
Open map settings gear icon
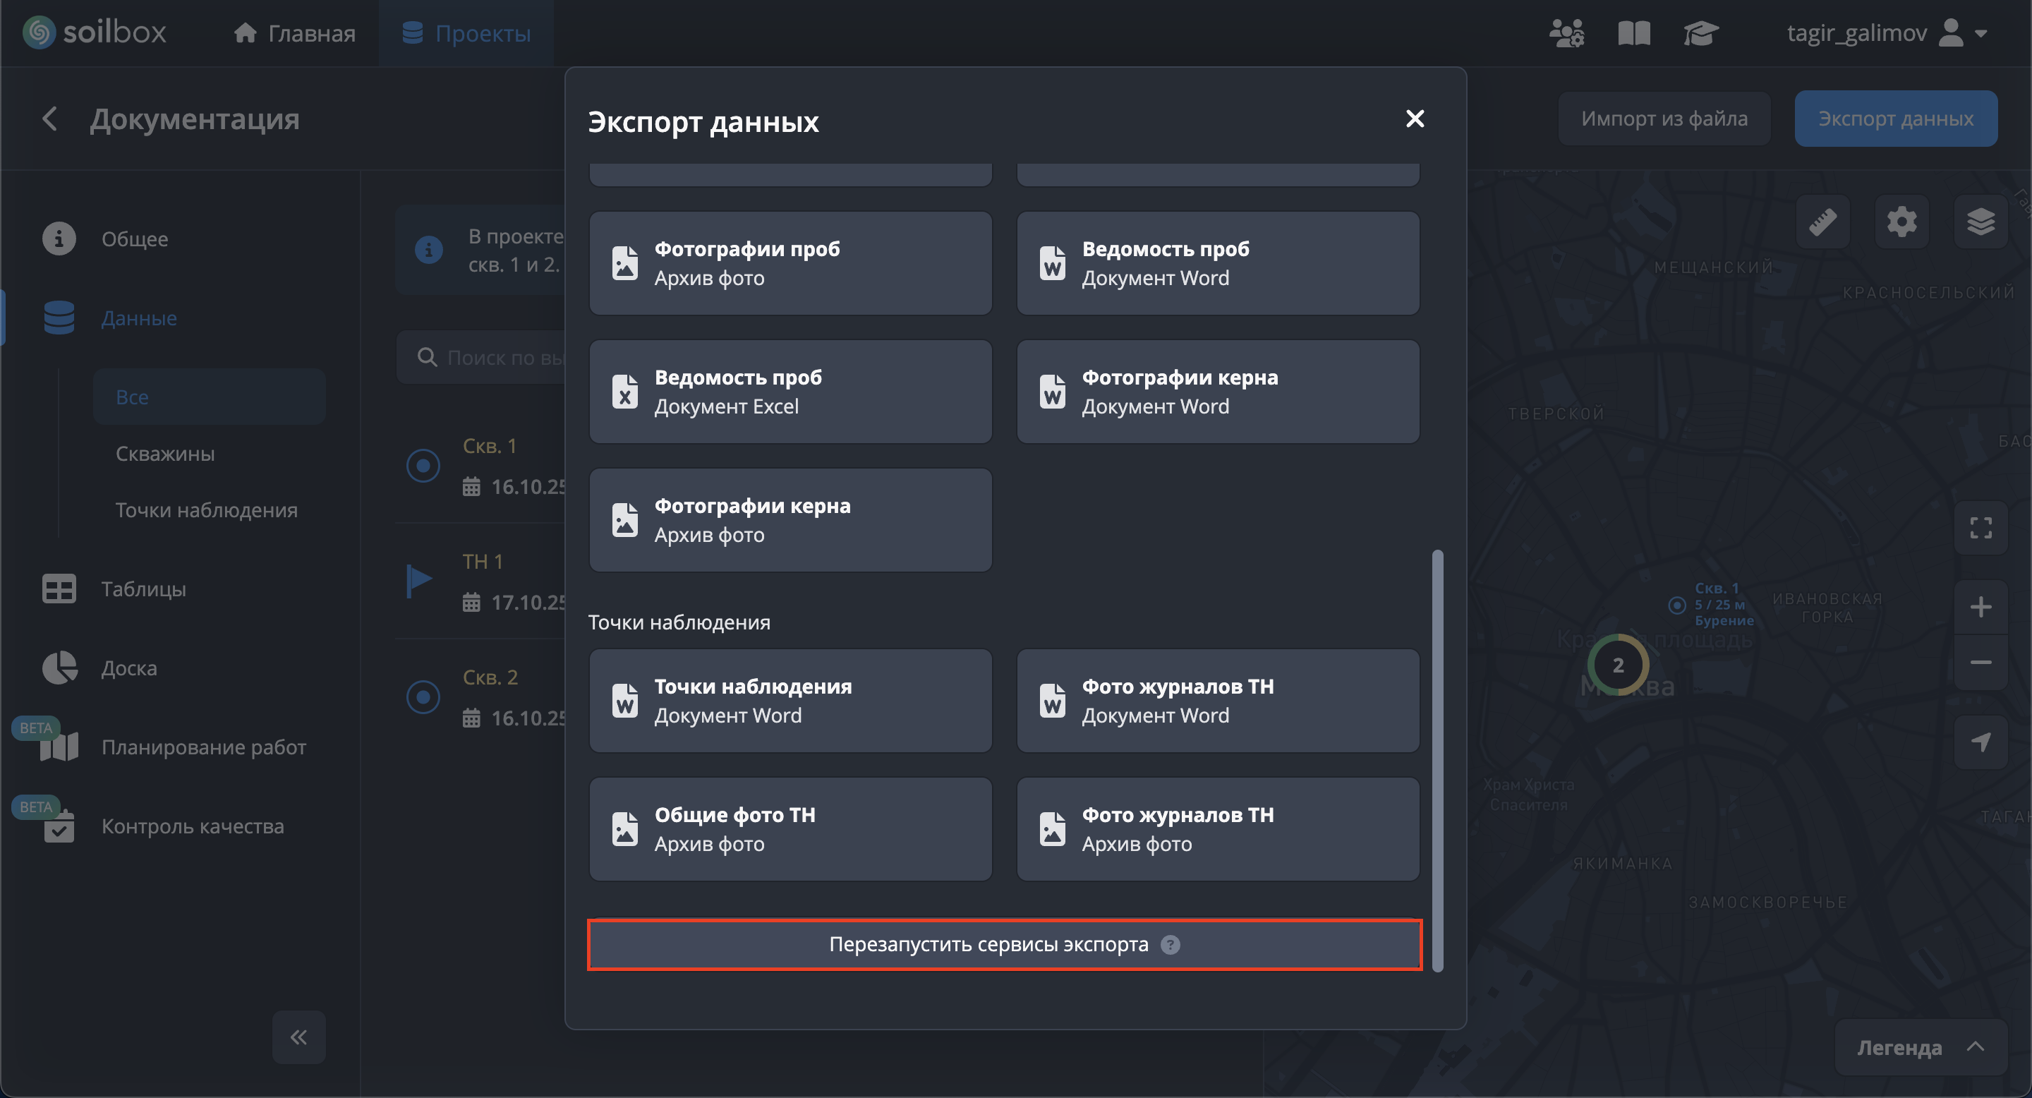tap(1901, 222)
